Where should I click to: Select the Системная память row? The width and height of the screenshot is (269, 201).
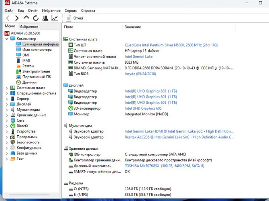point(103,62)
